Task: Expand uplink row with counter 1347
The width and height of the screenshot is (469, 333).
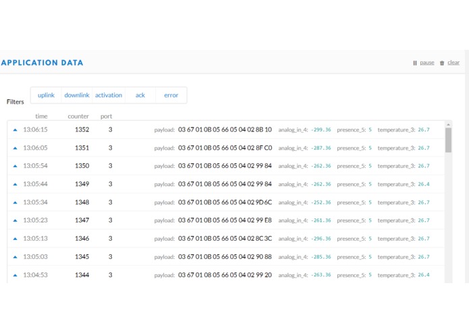Action: [x=16, y=220]
